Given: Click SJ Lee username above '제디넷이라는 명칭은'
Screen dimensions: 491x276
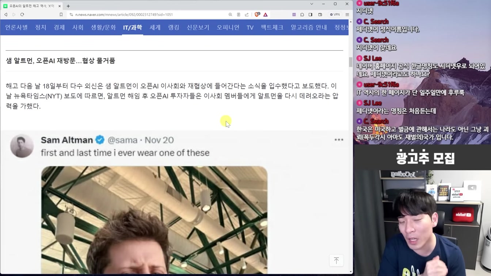Looking at the screenshot, I should pyautogui.click(x=372, y=103).
